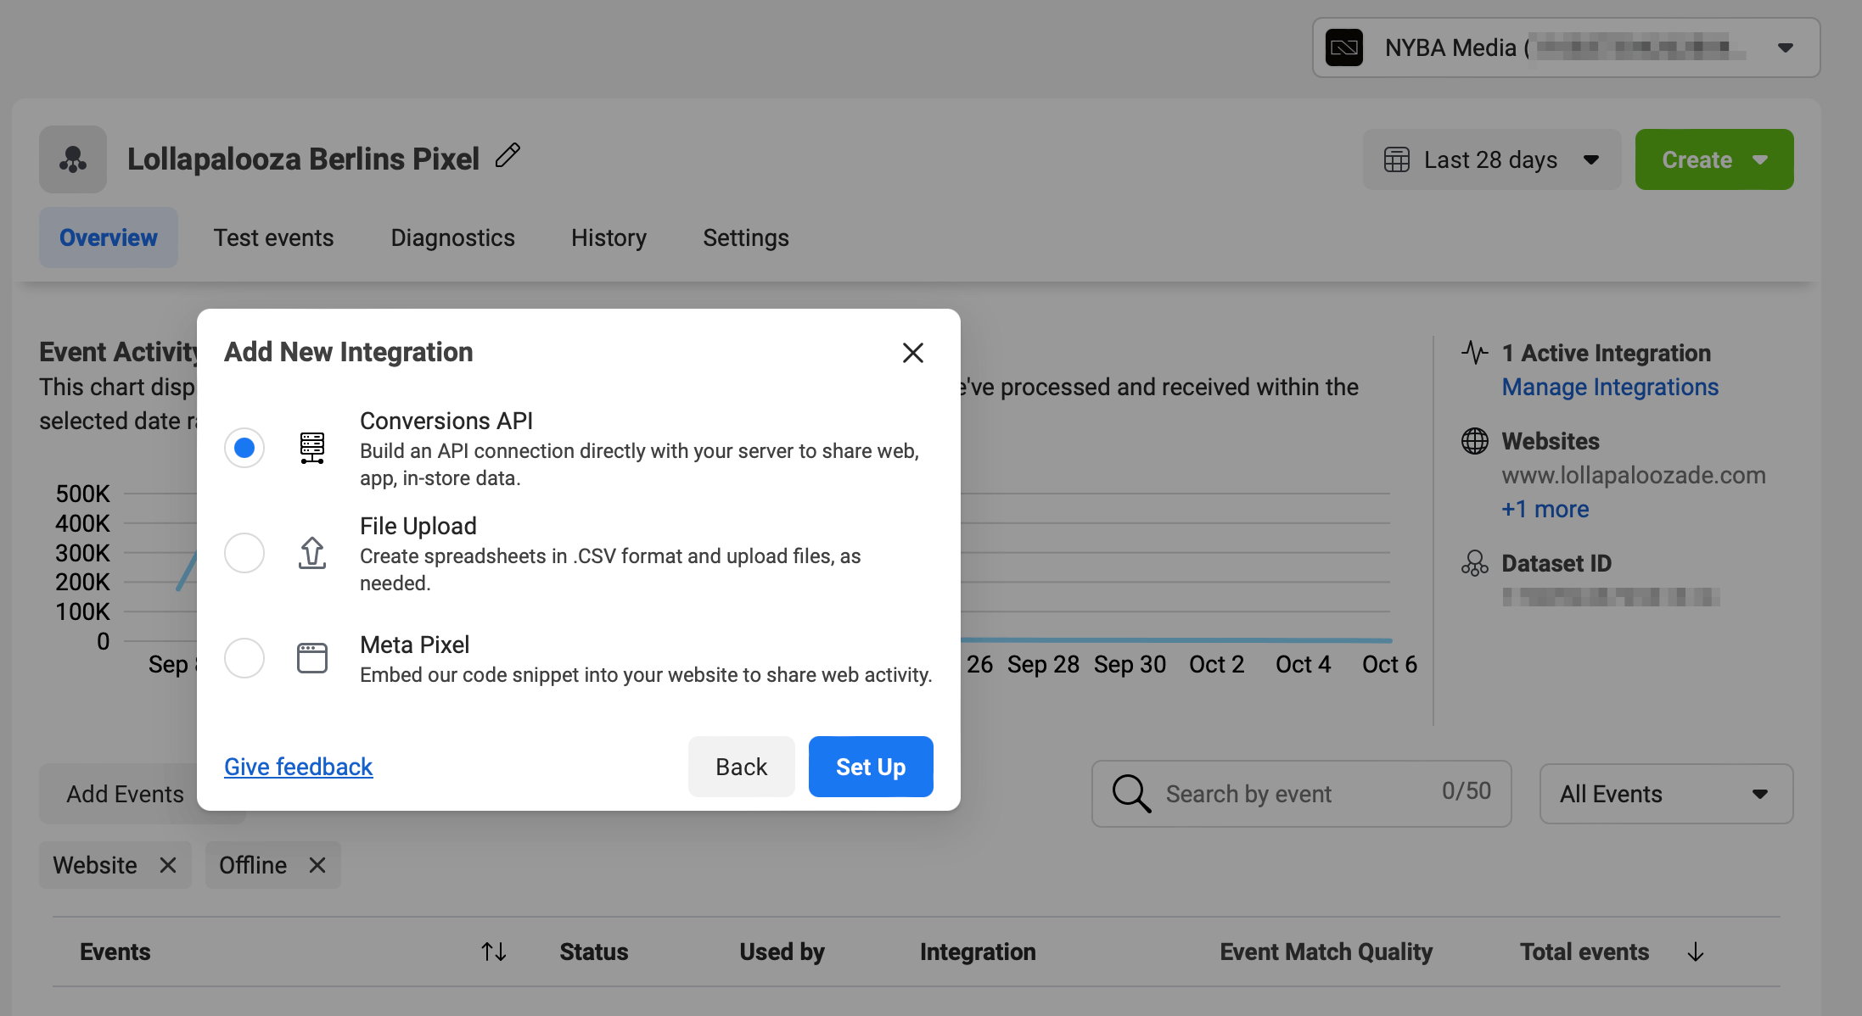Select the Conversions API radio button

(x=244, y=448)
